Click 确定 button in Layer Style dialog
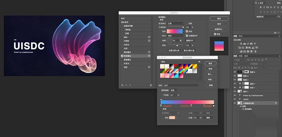Viewport: 282px width, 137px height. tap(219, 19)
